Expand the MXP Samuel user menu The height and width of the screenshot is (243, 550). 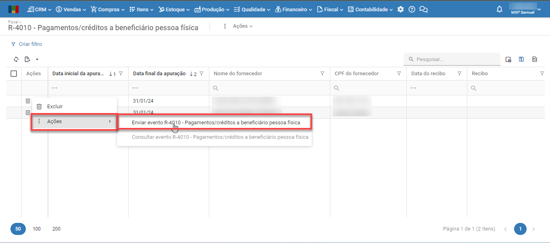(x=525, y=9)
